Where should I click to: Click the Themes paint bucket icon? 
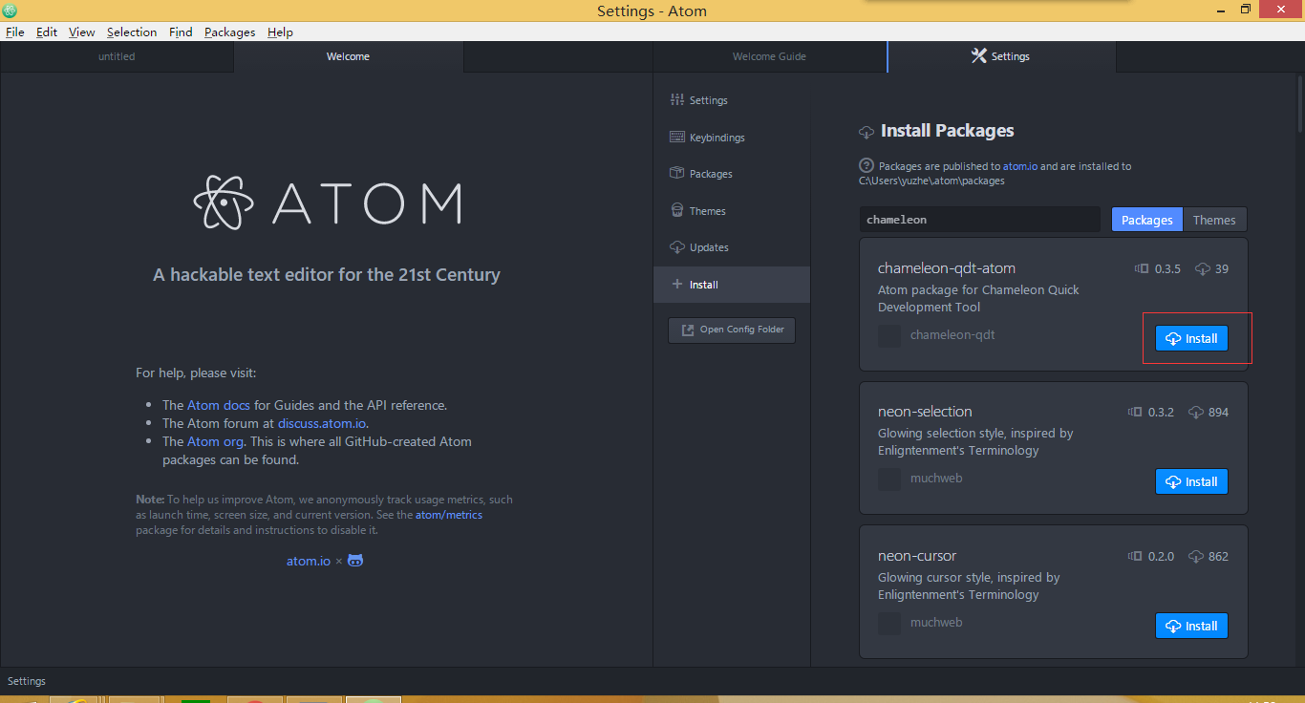[x=677, y=210]
